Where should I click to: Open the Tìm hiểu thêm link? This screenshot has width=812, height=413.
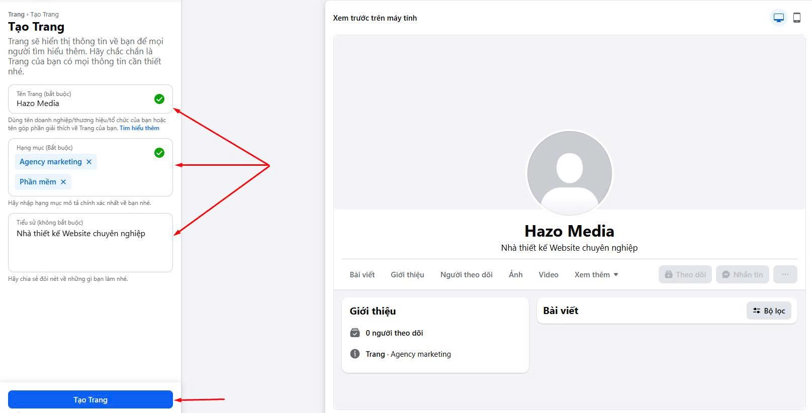(x=139, y=128)
